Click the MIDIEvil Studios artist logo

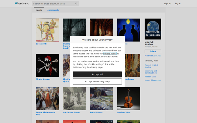(153, 29)
